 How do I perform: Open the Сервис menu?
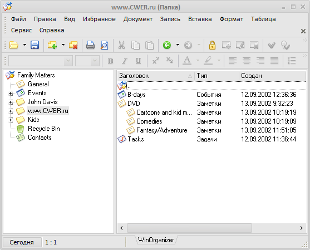pos(21,30)
